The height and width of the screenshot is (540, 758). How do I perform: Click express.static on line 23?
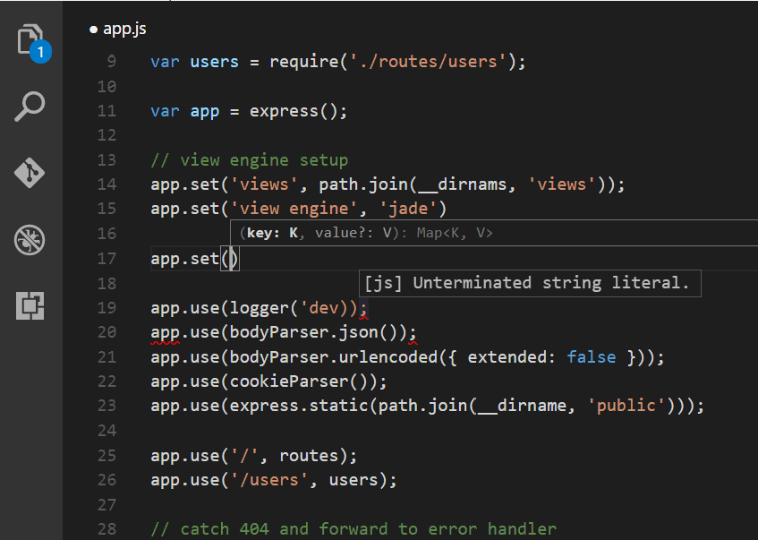tap(299, 406)
